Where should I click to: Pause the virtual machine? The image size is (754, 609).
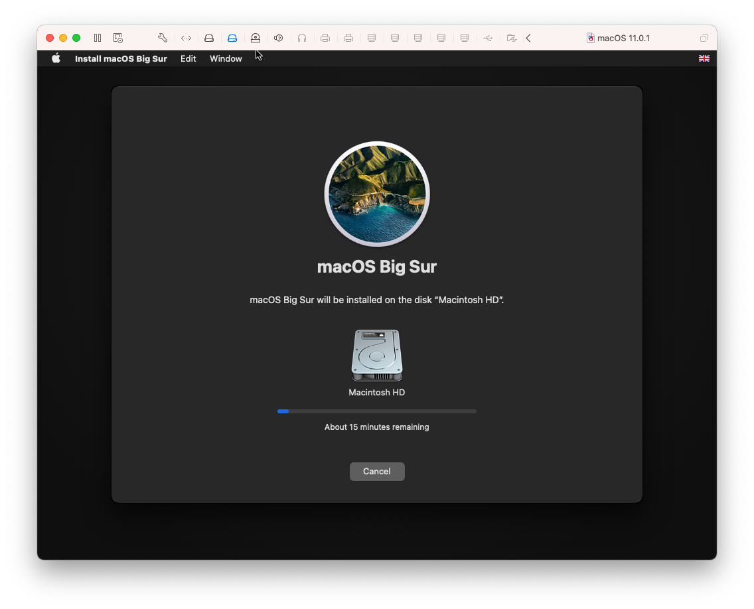tap(97, 38)
